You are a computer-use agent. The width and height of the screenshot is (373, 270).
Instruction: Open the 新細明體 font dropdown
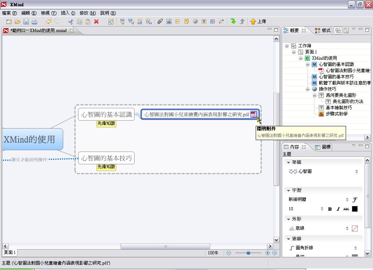(x=347, y=200)
